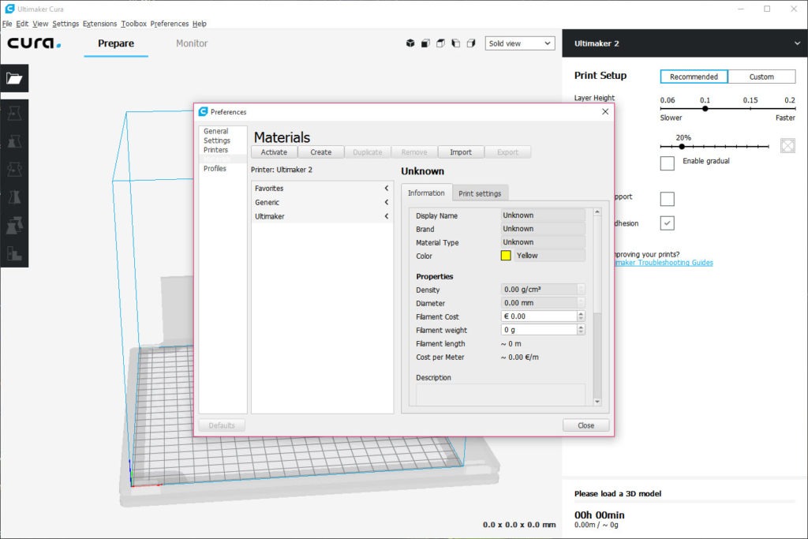
Task: Click the Import materials button
Action: pos(461,152)
